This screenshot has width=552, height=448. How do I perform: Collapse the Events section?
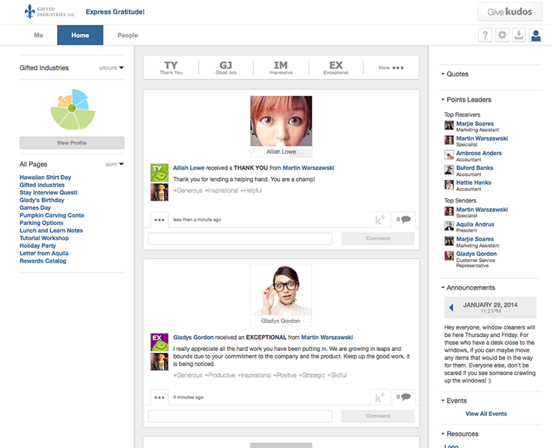[x=454, y=400]
